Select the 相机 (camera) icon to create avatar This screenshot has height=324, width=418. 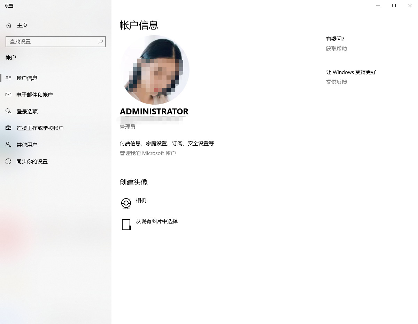pos(126,204)
